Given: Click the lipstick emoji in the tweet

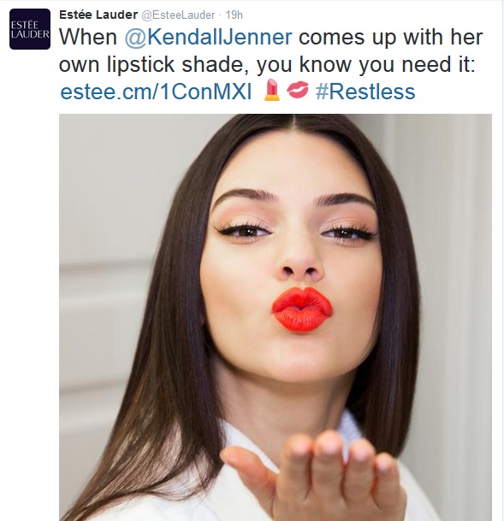Looking at the screenshot, I should click(x=272, y=90).
